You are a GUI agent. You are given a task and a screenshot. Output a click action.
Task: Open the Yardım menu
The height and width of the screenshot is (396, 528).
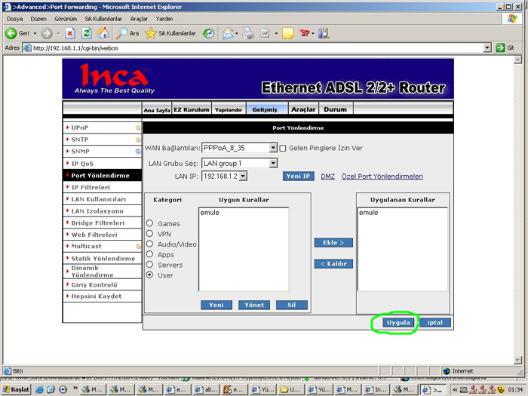click(x=164, y=19)
